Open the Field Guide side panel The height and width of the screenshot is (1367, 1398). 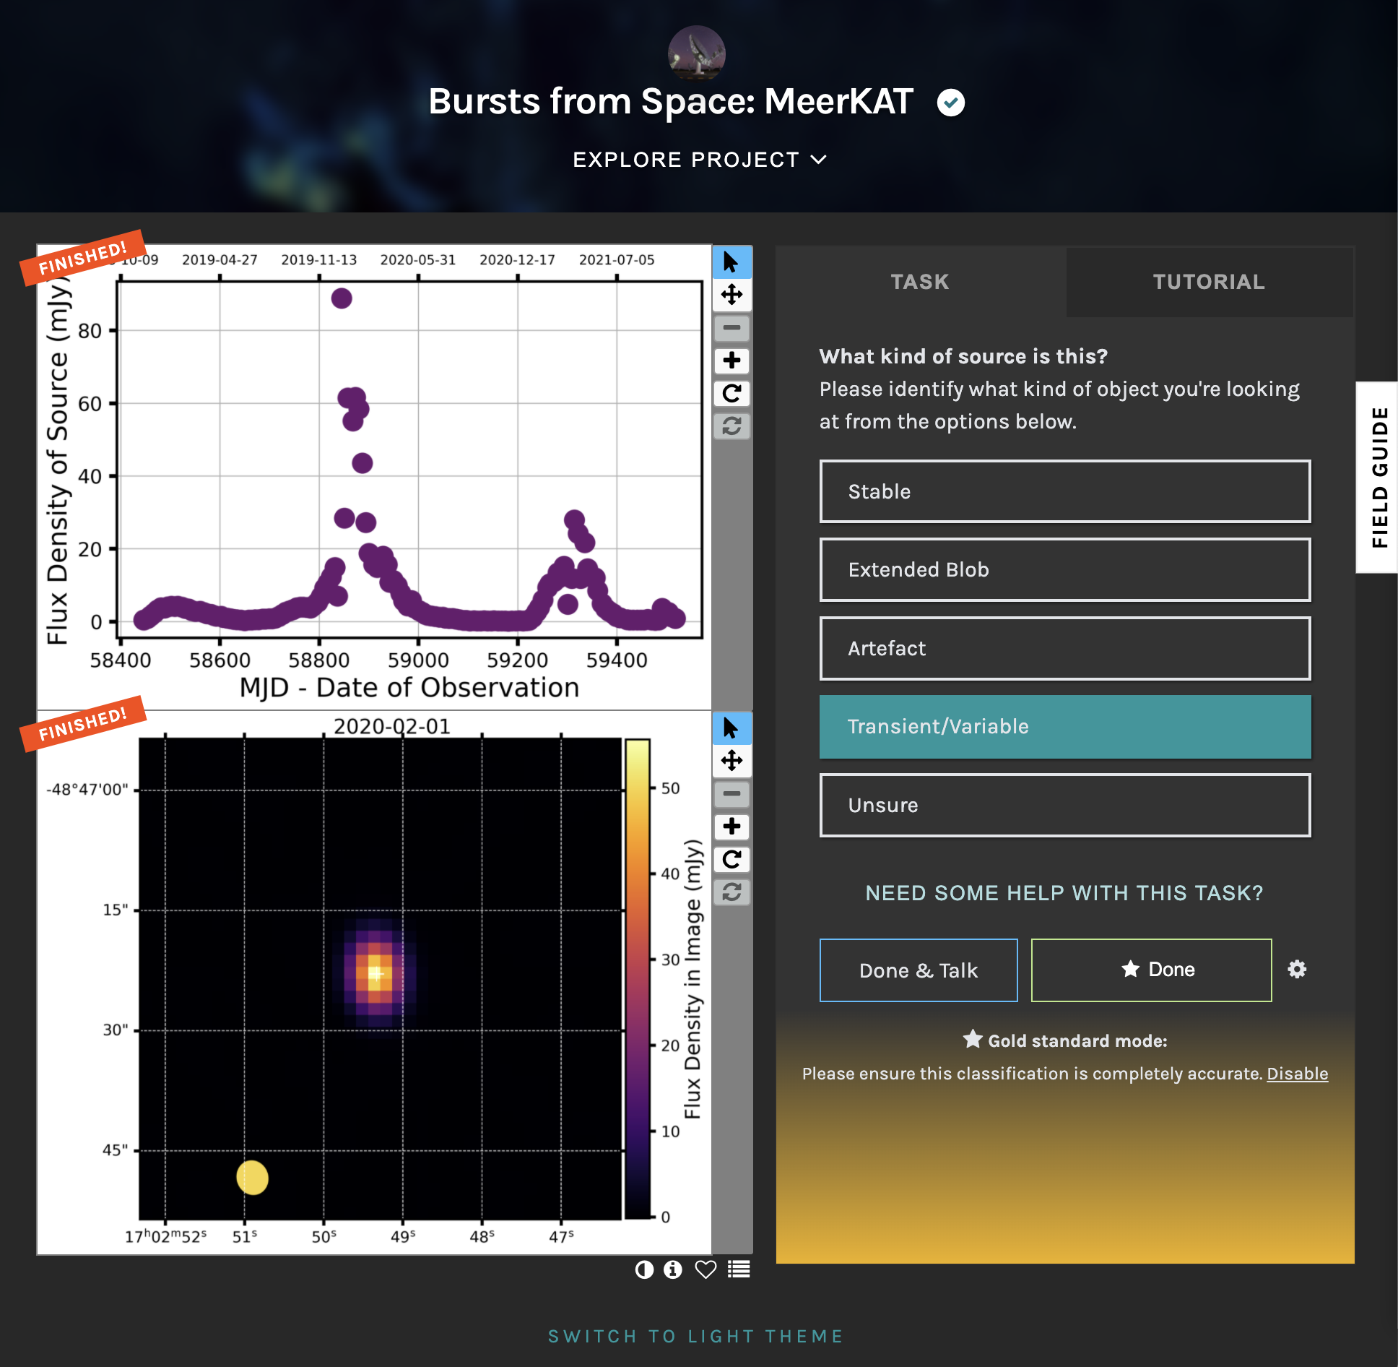coord(1379,477)
